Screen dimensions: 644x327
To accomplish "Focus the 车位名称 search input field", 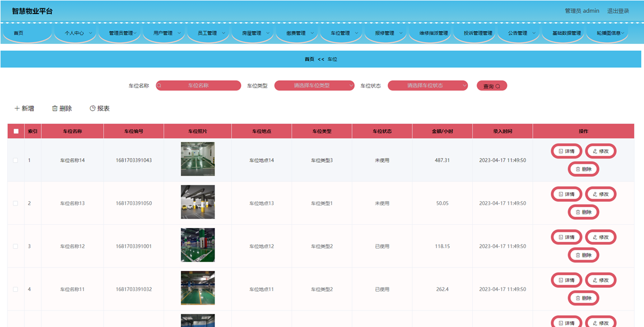I will click(x=198, y=86).
